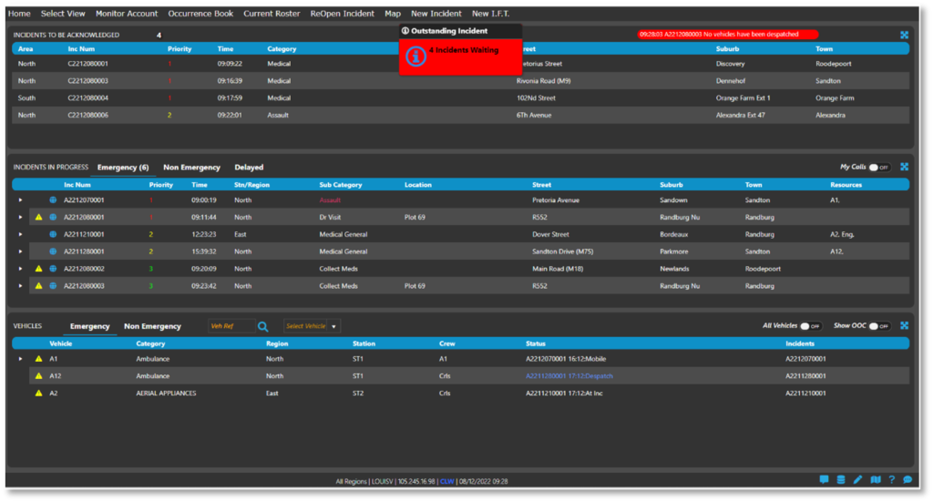Click the Sub Category column header
The height and width of the screenshot is (502, 933).
pyautogui.click(x=341, y=185)
